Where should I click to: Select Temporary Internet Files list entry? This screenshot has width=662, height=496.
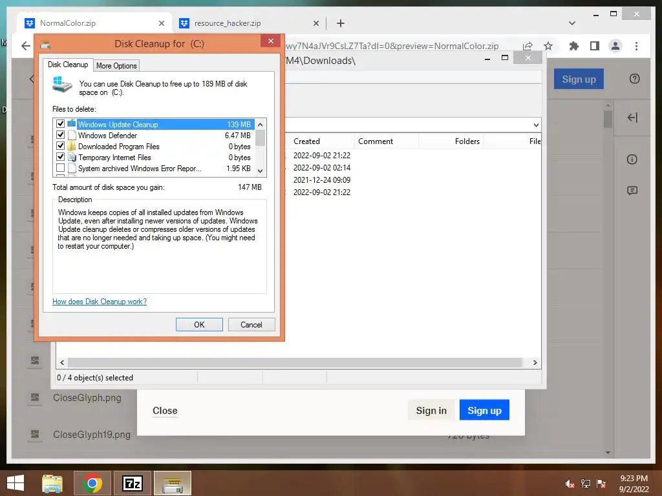pos(154,158)
